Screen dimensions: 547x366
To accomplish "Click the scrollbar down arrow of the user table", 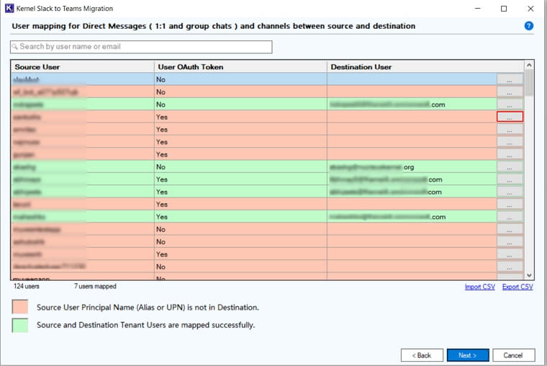I will (529, 275).
